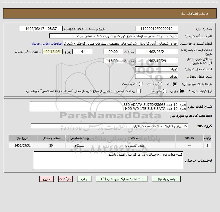
Task: Click the buyer notes text area
Action: coord(108,160)
